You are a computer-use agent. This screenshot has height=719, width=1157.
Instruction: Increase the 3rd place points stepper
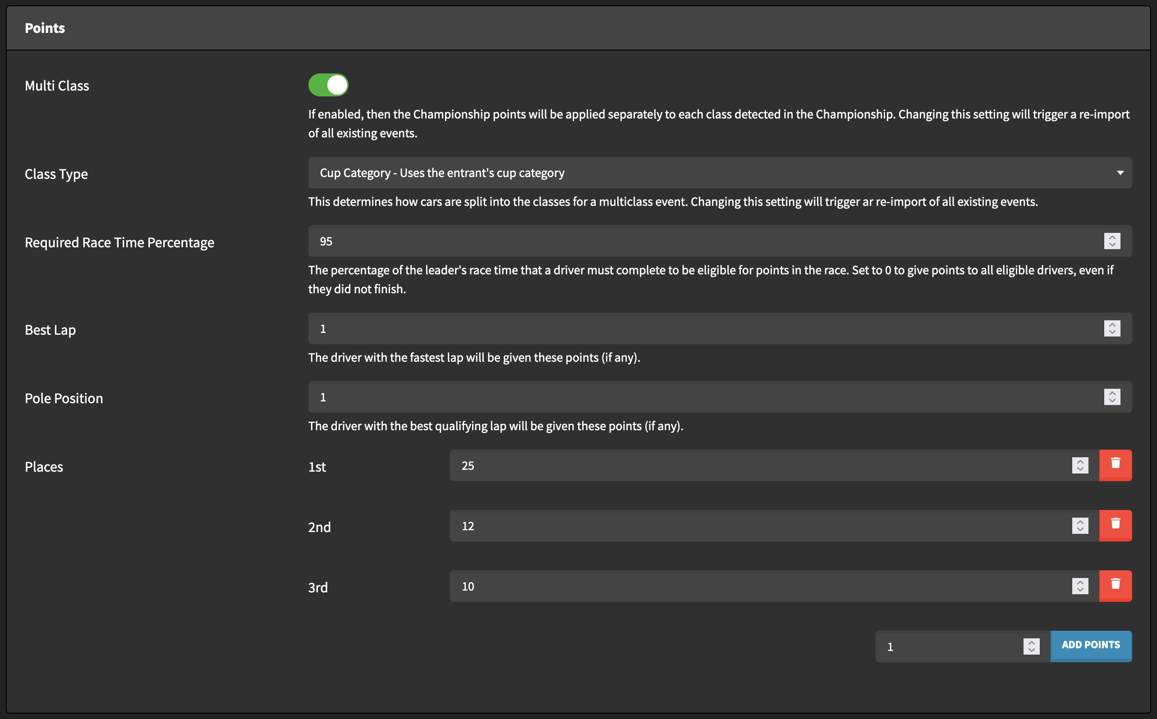click(x=1080, y=582)
